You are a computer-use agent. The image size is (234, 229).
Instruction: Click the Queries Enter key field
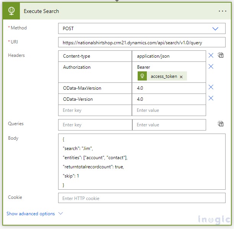click(x=95, y=125)
